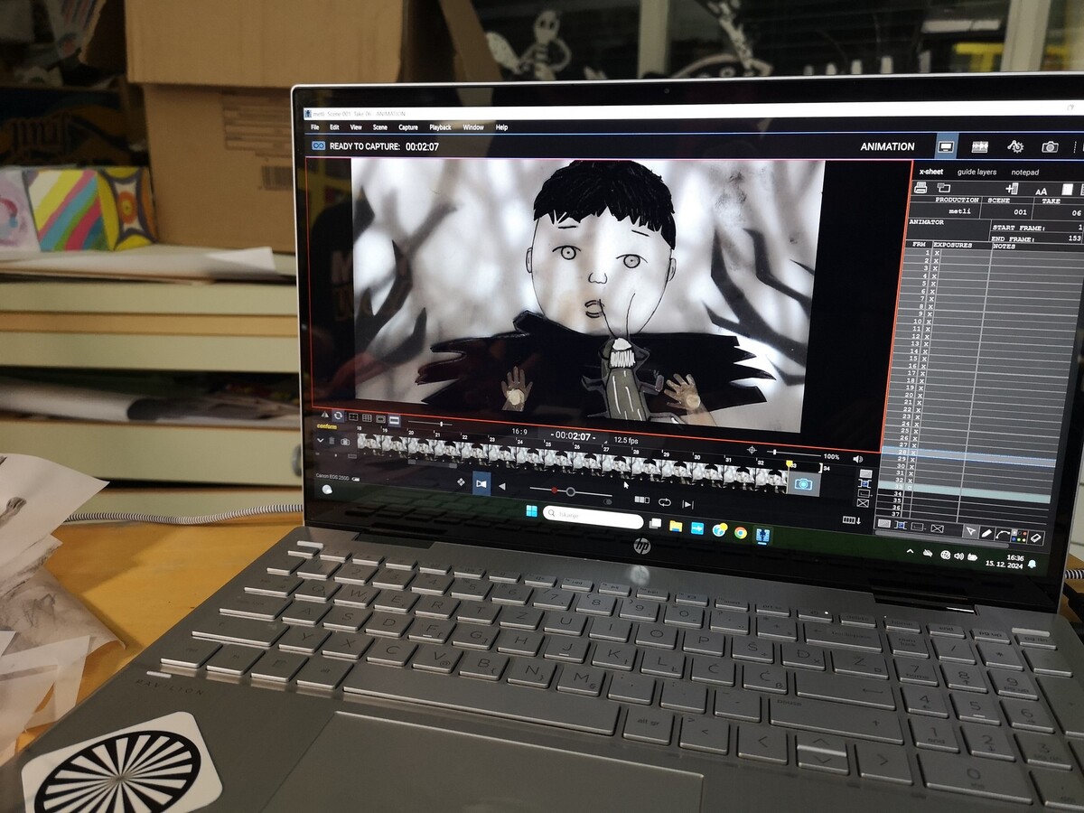Switch to the notepad tab

point(1024,173)
